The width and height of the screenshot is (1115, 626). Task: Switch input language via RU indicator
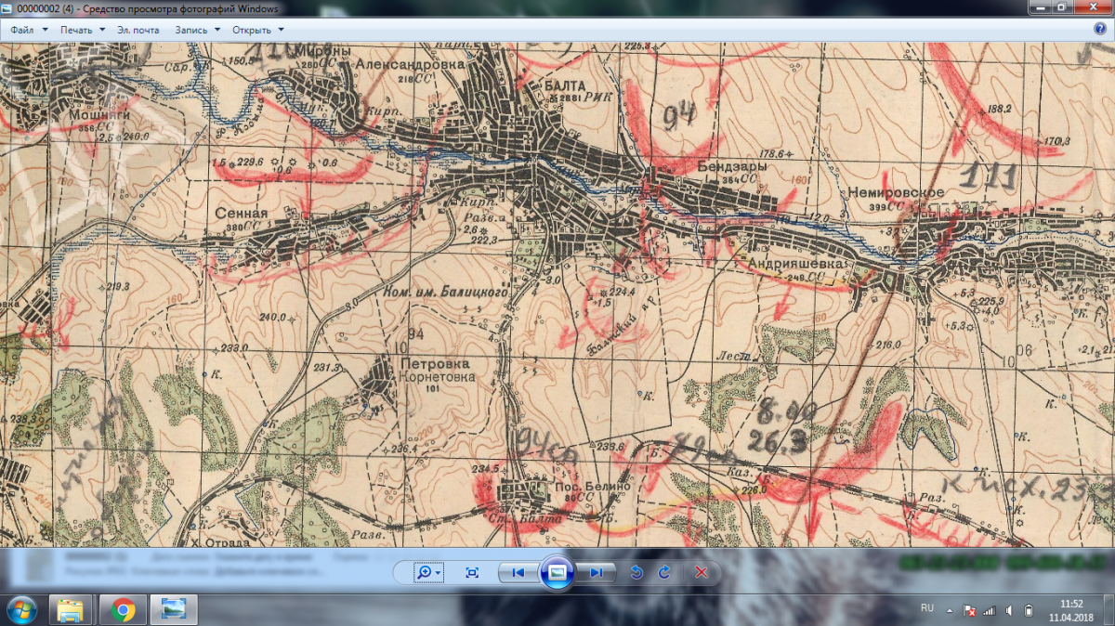coord(926,607)
